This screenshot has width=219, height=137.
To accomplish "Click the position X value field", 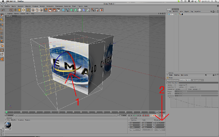I will pyautogui.click(x=135, y=123).
